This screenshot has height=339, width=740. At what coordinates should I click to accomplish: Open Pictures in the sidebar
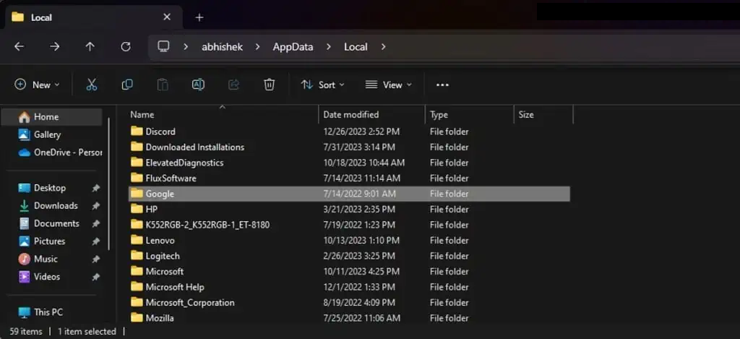[49, 241]
